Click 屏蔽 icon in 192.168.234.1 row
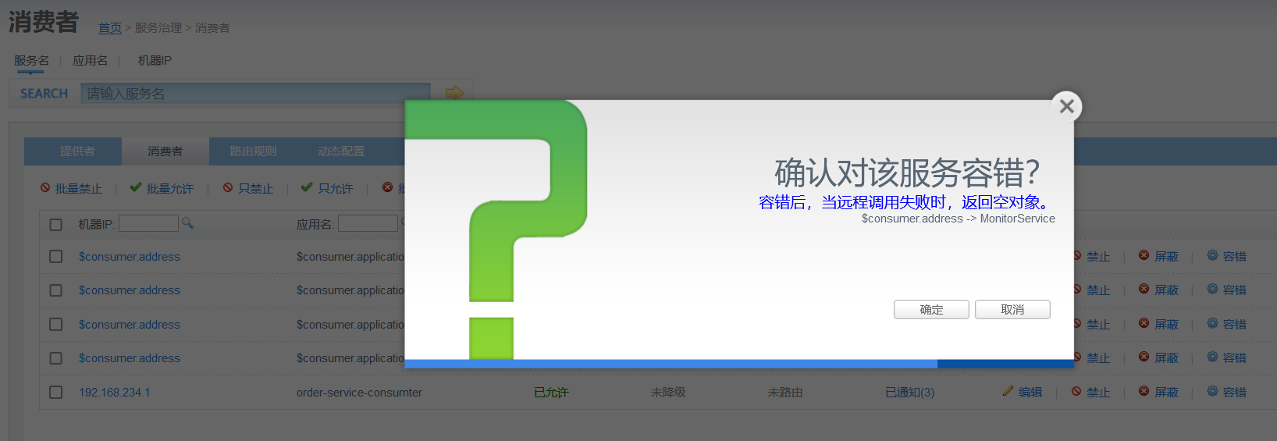This screenshot has width=1277, height=441. pyautogui.click(x=1144, y=391)
